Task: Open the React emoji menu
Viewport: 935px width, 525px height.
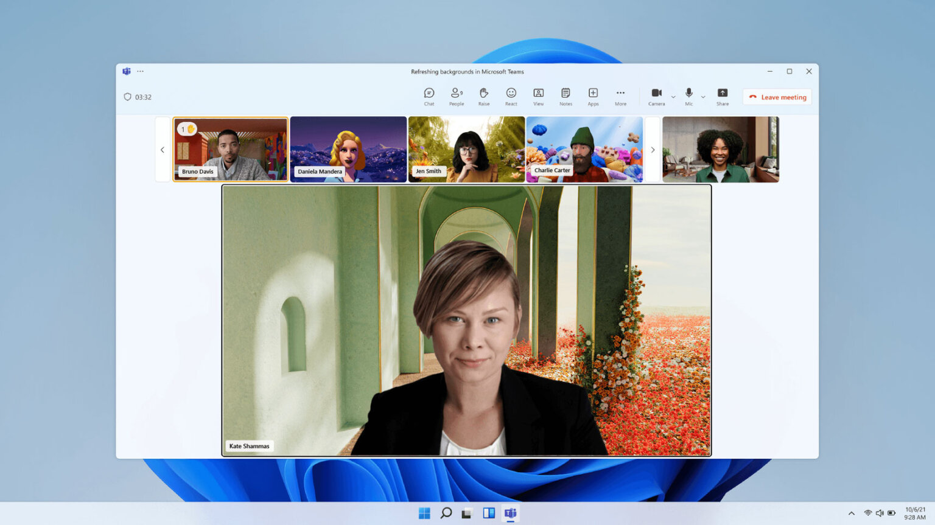Action: pos(511,96)
